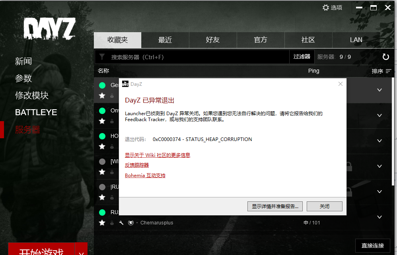Click the small padlock icon in the On row
This screenshot has height=255, width=397.
point(112,121)
